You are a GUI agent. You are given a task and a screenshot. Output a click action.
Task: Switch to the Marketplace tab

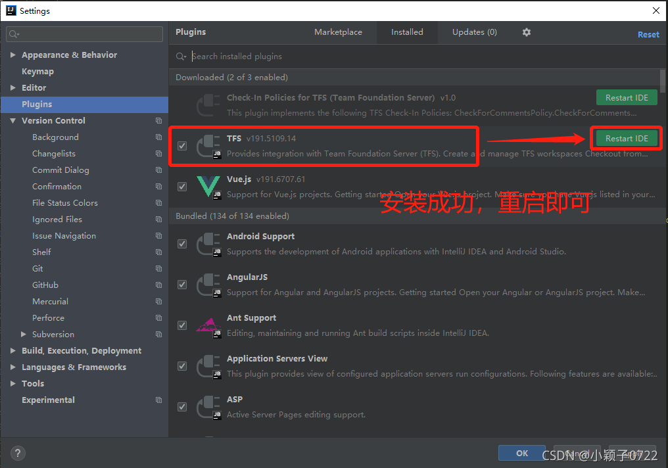[x=338, y=32]
